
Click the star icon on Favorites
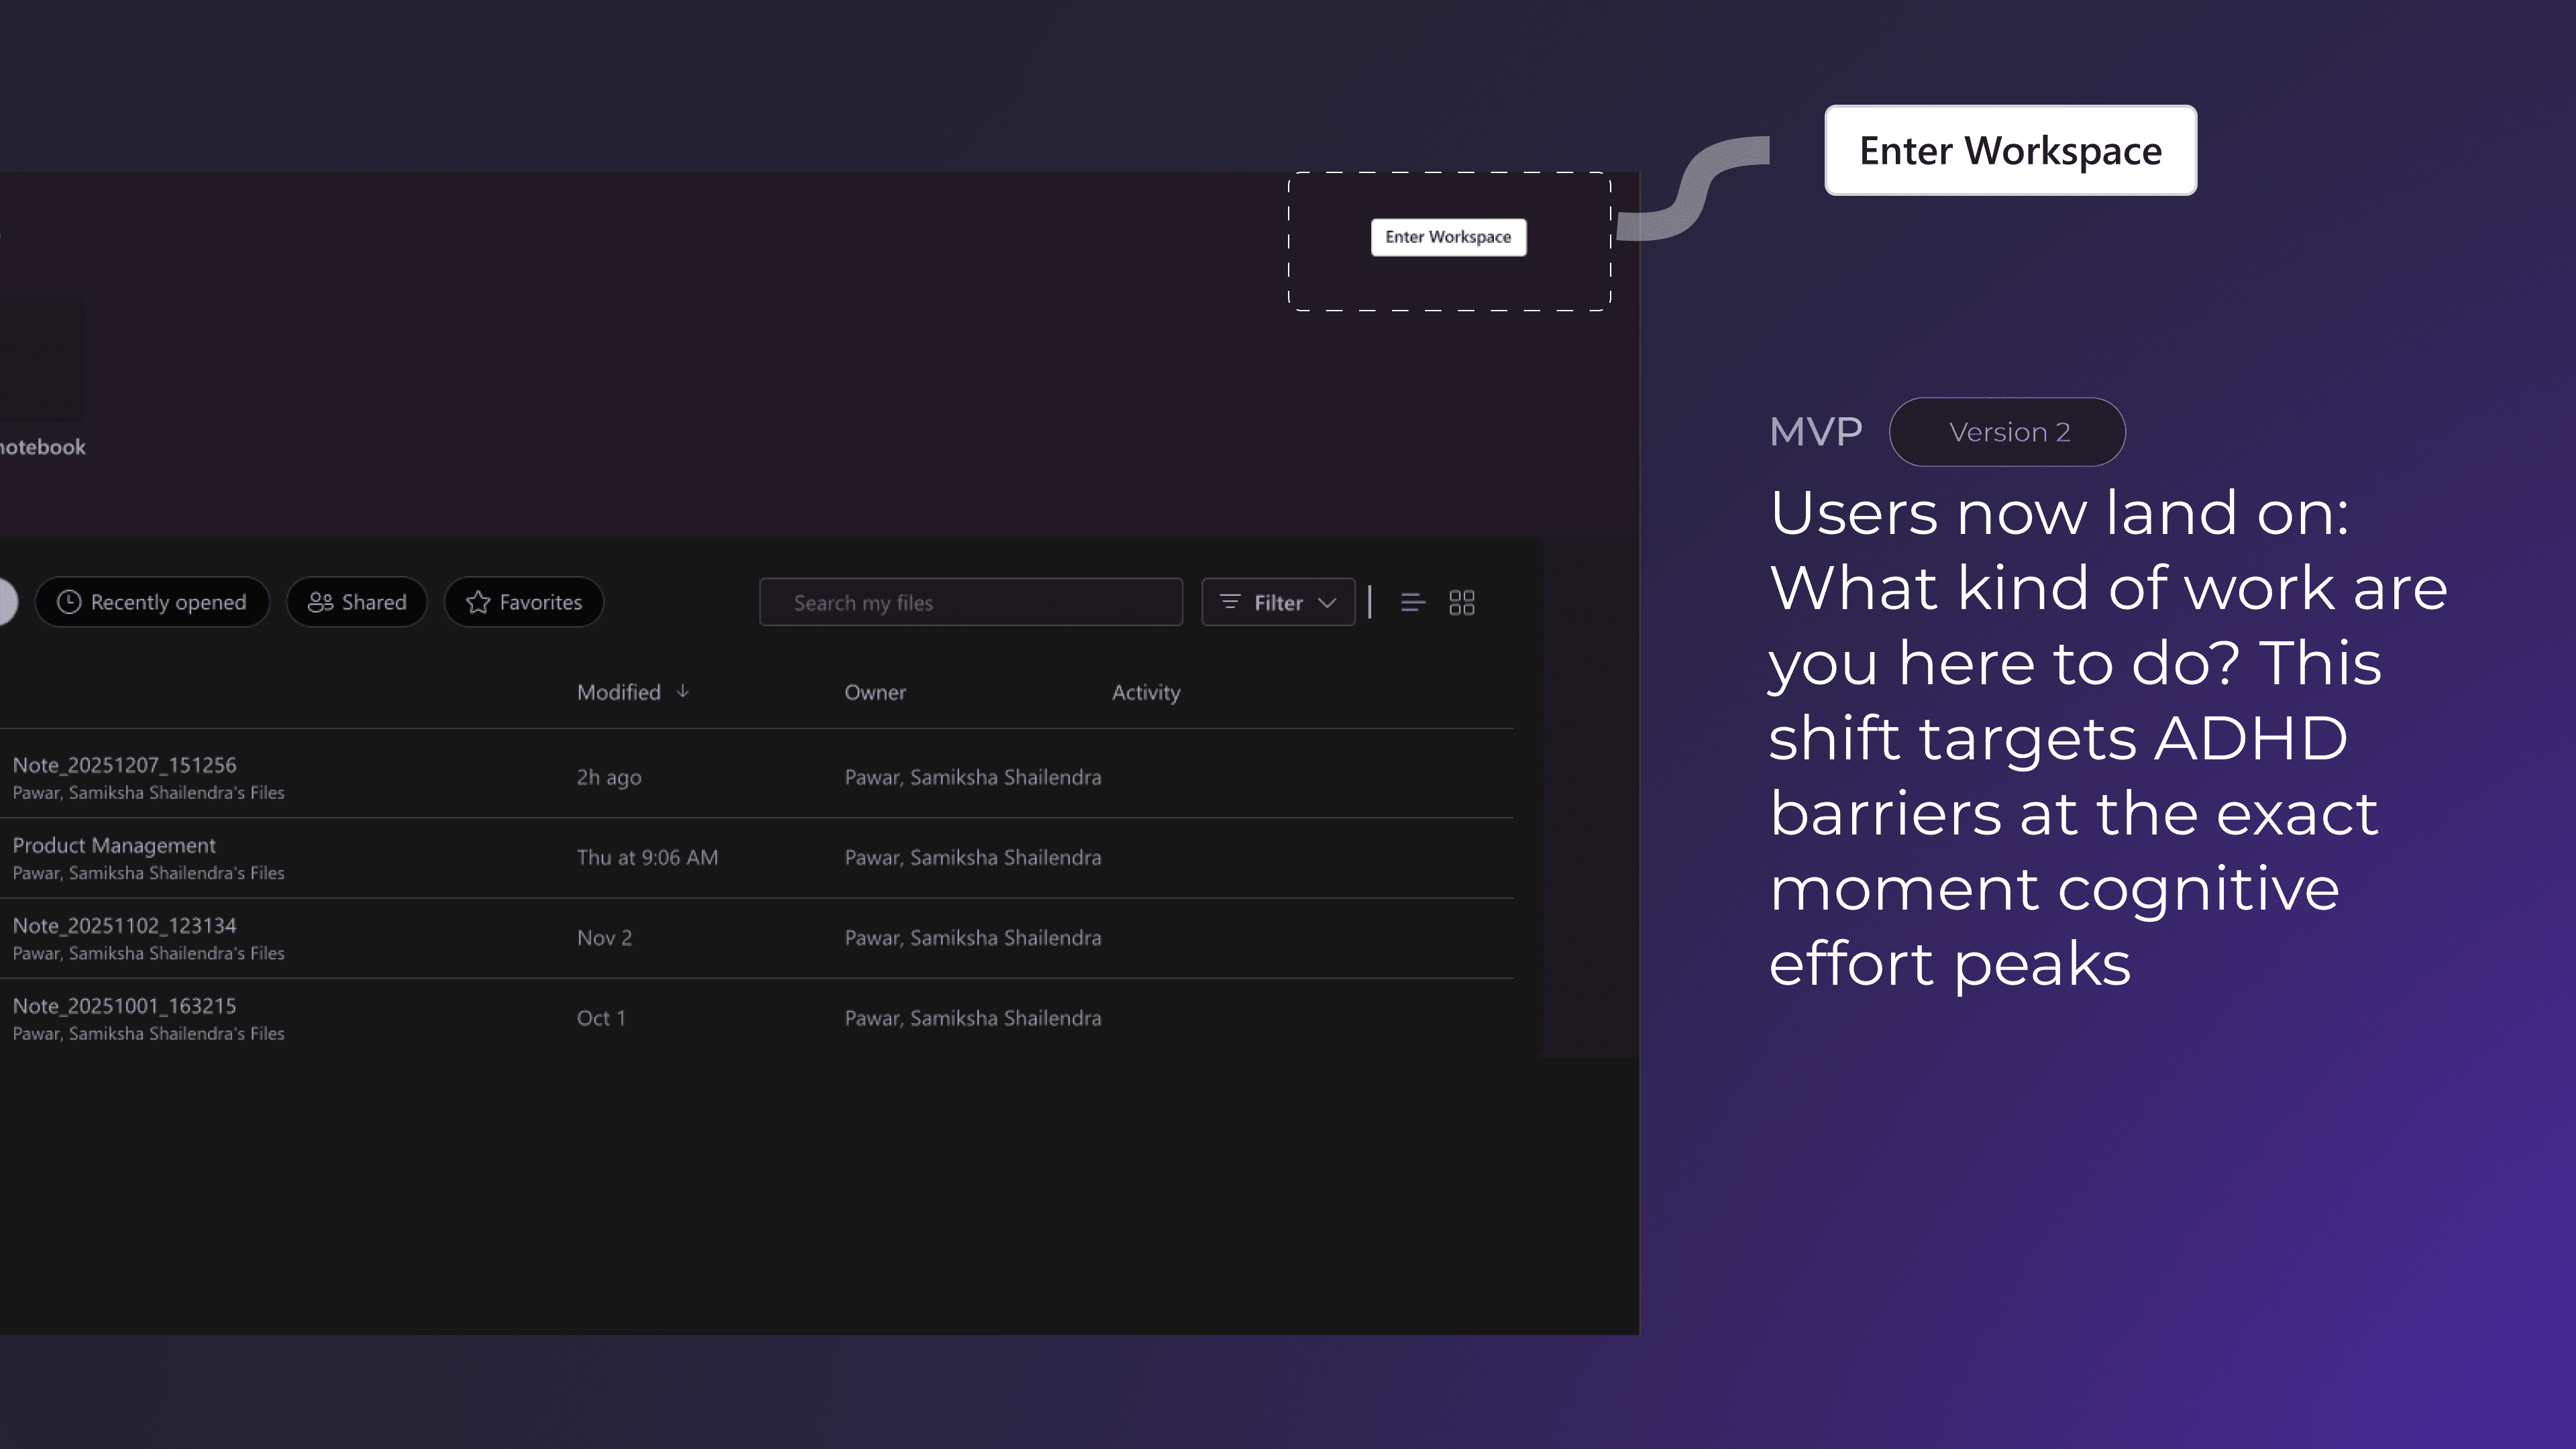[478, 602]
